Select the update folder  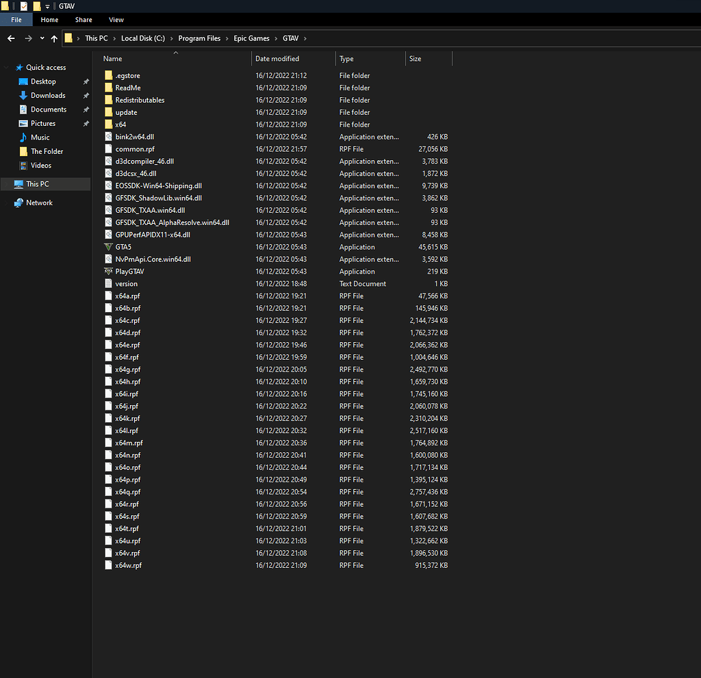tap(127, 112)
